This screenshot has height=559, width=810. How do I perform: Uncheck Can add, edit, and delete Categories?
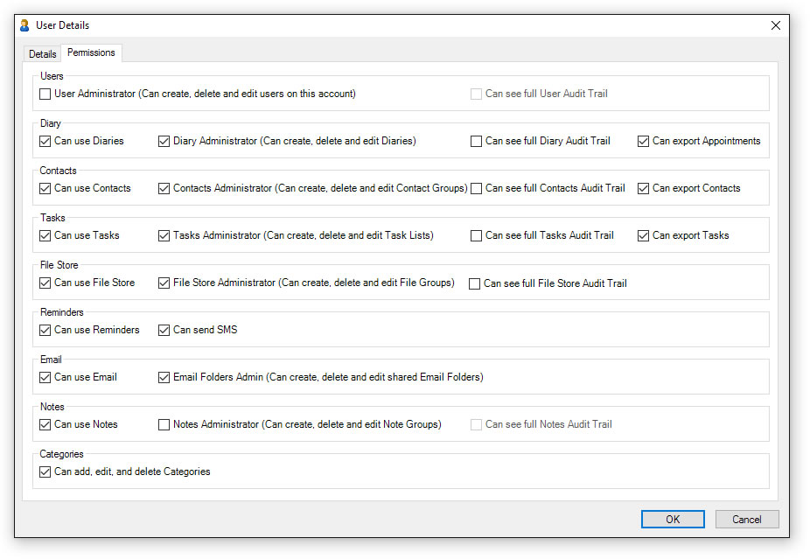45,472
